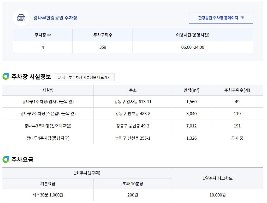The image size is (267, 203).
Task: Open 광나루주차장 시설정보 바로가기 link
Action: point(84,77)
